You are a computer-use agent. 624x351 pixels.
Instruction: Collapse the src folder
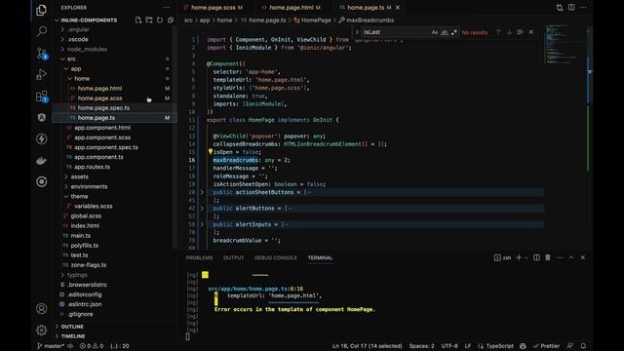click(62, 58)
